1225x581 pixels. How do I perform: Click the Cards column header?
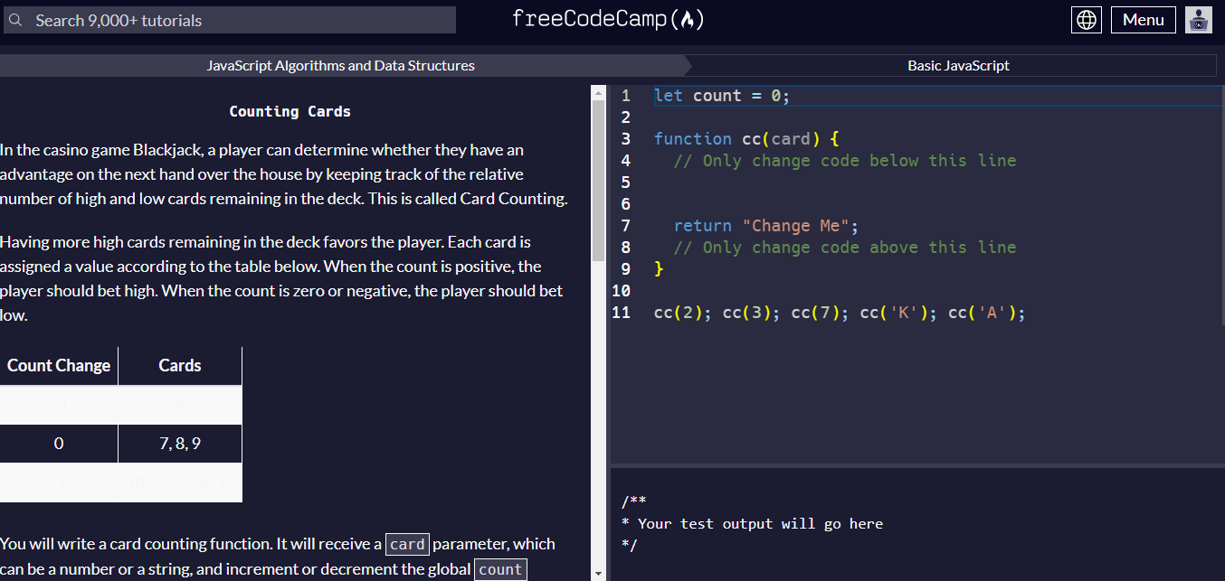[x=179, y=365]
